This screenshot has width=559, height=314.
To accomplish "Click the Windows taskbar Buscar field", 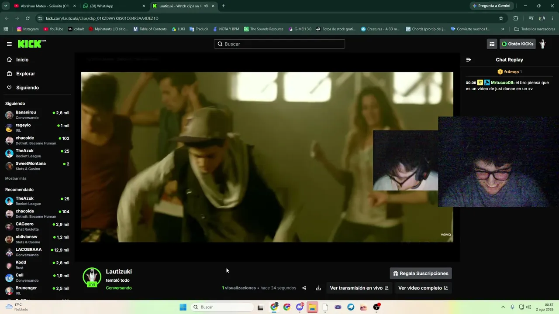I will [221, 307].
